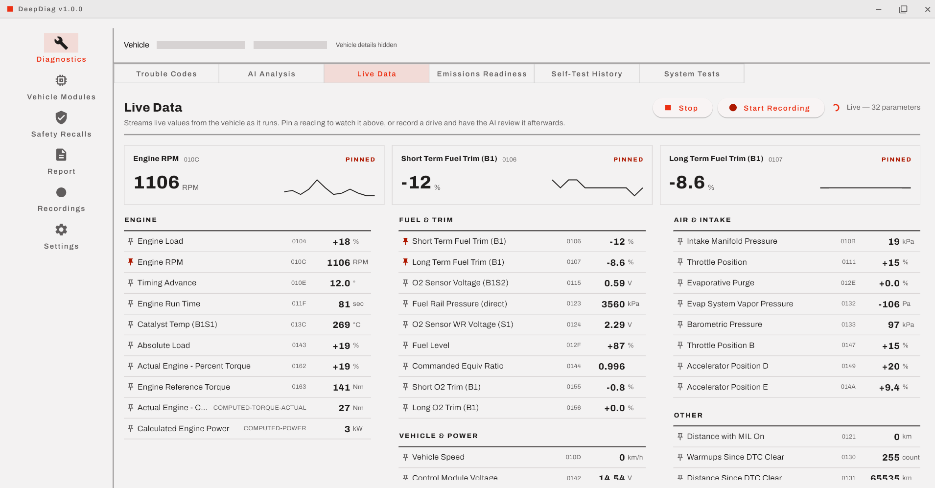Open Safety Recalls shield icon

[x=61, y=117]
